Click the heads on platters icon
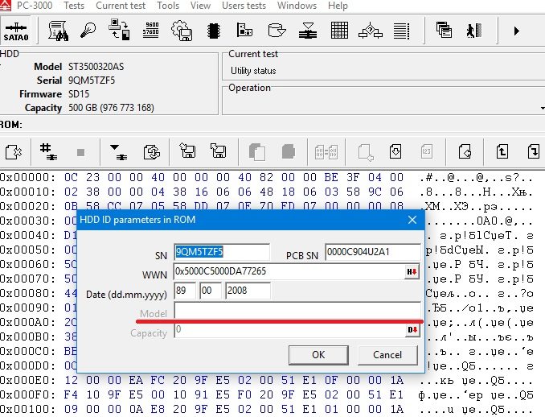 click(308, 31)
